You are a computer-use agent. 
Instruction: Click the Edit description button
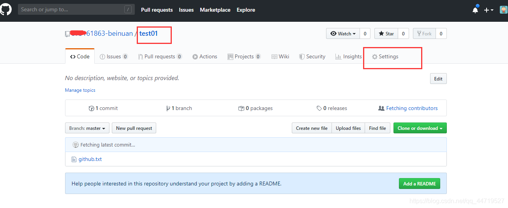point(438,79)
